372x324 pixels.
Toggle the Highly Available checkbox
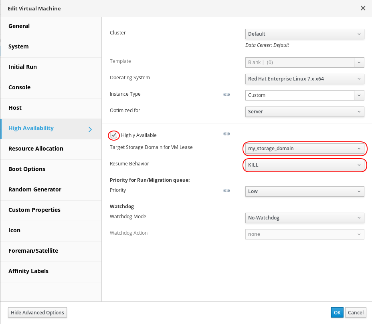pos(114,135)
